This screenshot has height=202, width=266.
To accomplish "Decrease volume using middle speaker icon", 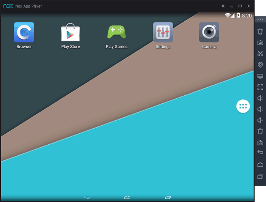I will [x=260, y=109].
